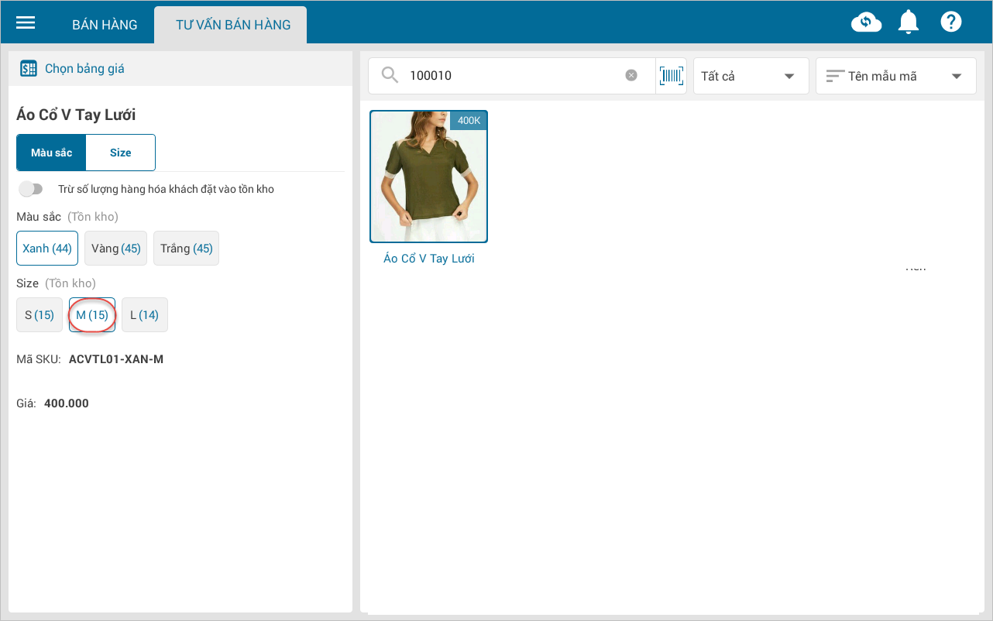
Task: Click the cloud sync icon
Action: coord(866,22)
